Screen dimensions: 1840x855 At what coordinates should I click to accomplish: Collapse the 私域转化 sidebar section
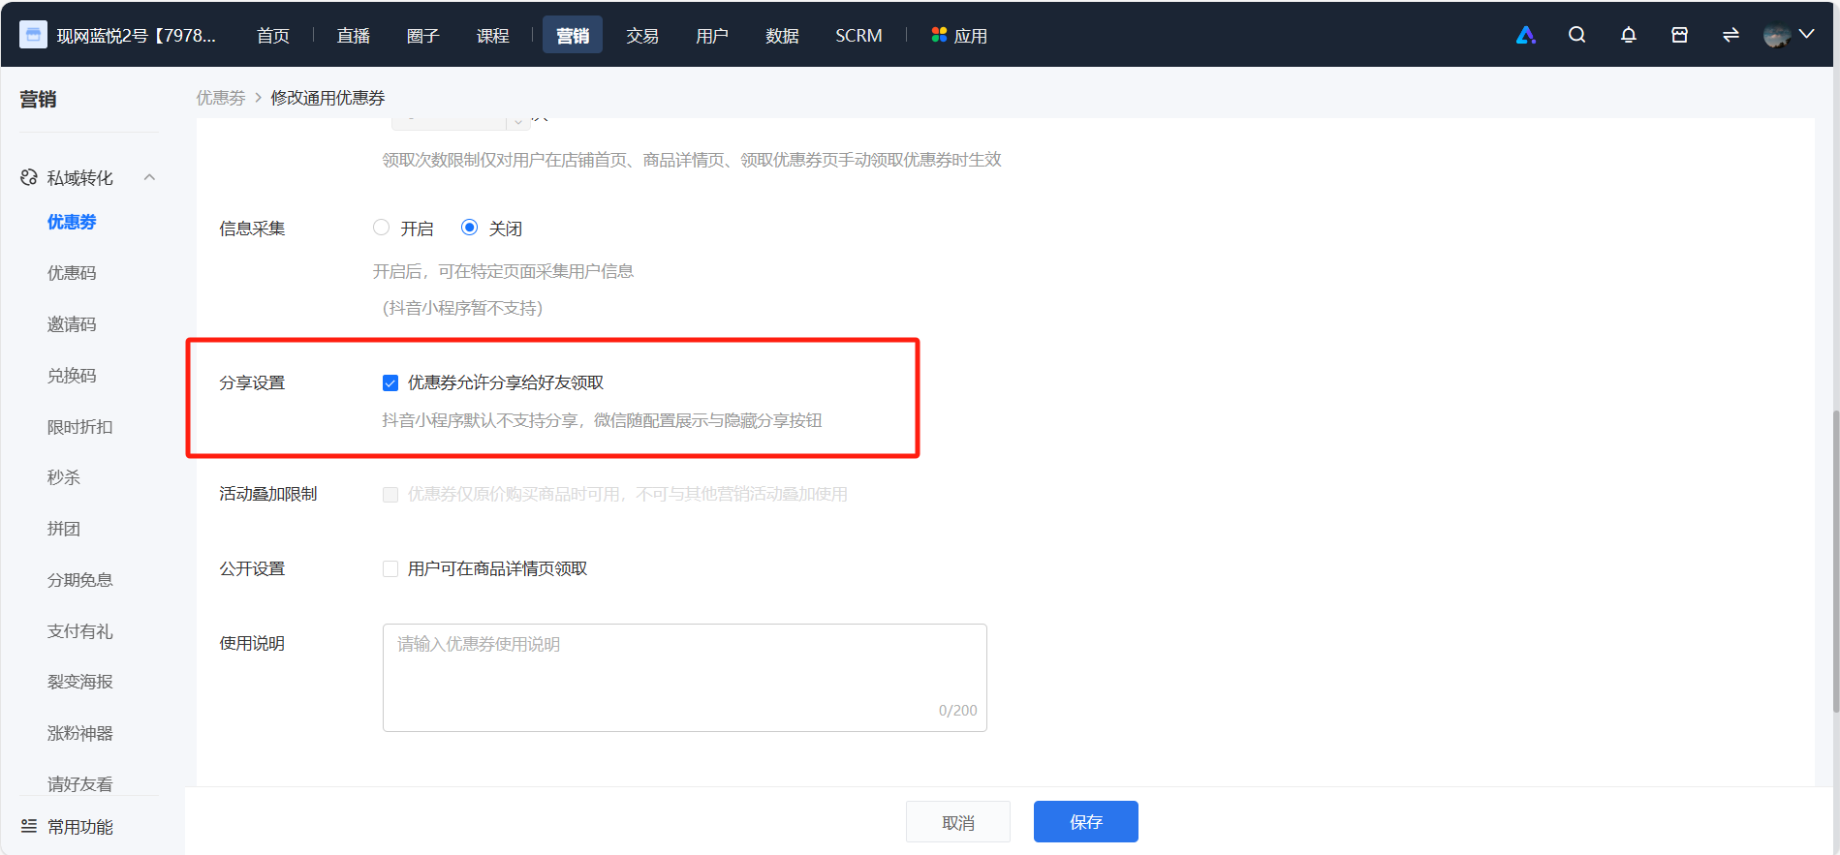click(150, 177)
